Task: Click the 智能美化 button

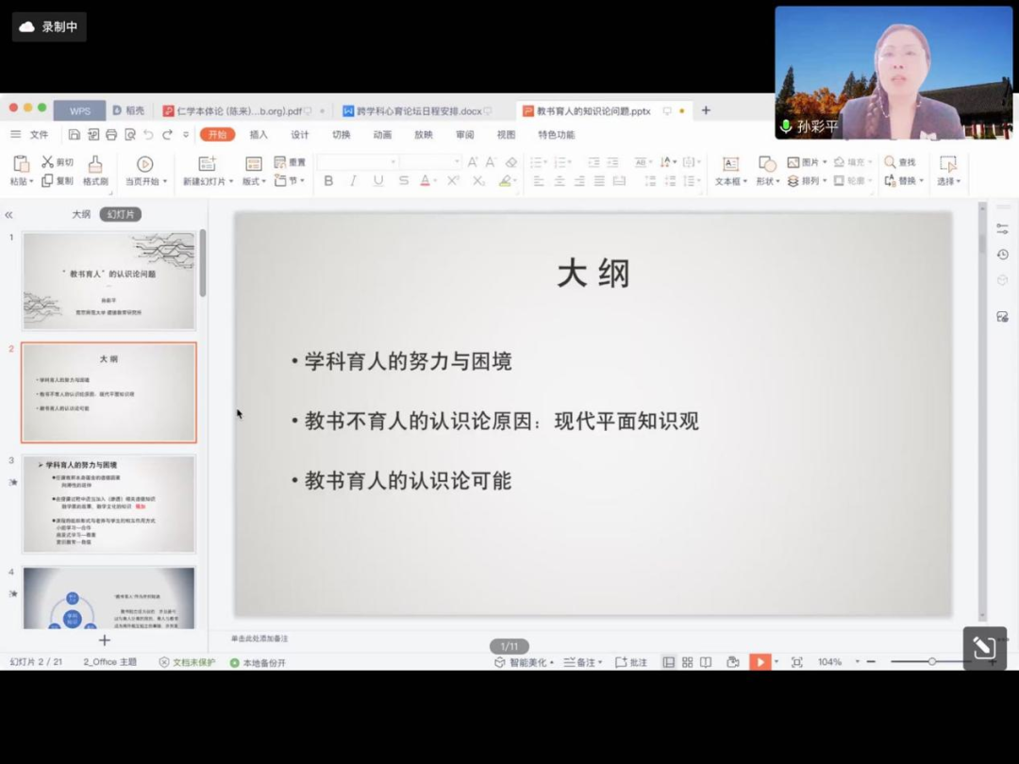Action: pyautogui.click(x=522, y=662)
